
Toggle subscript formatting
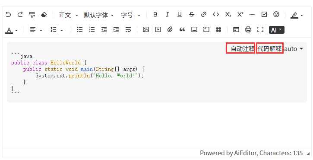pos(228,14)
